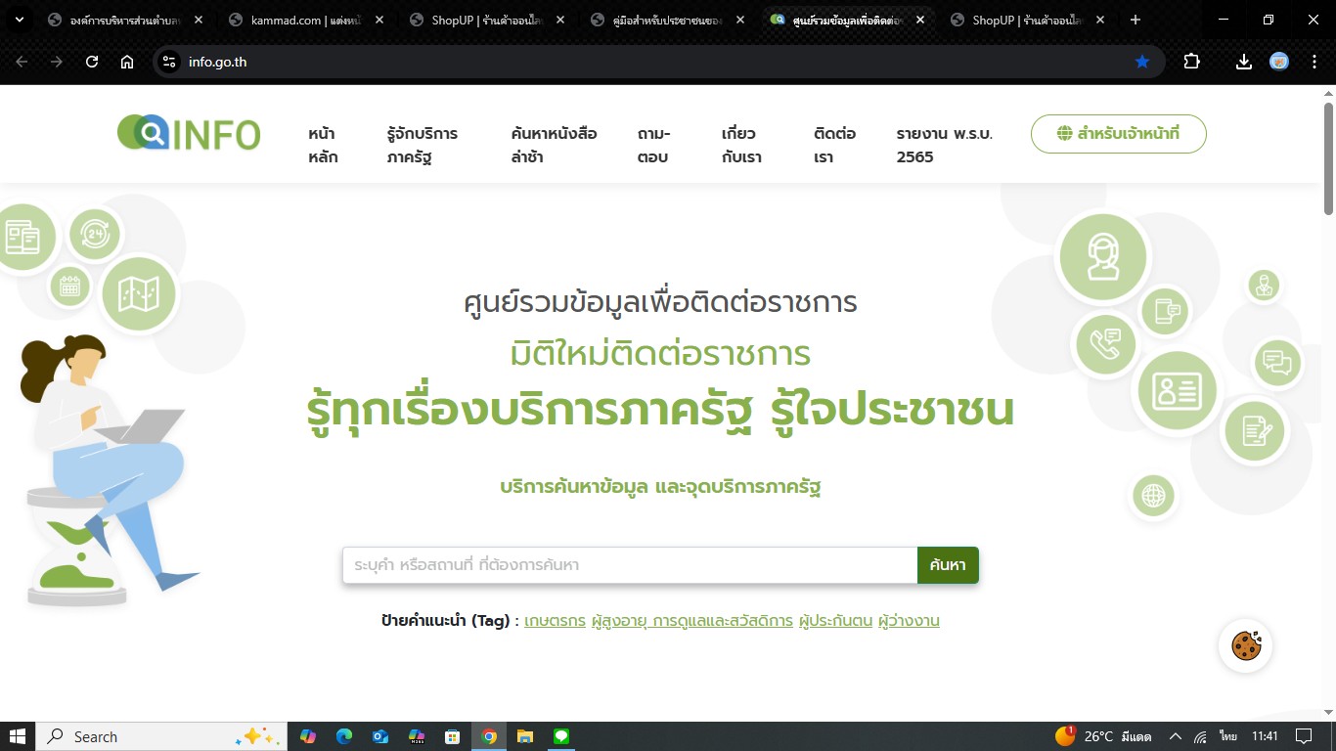
Task: Open the cookie settings icon
Action: [x=1245, y=646]
